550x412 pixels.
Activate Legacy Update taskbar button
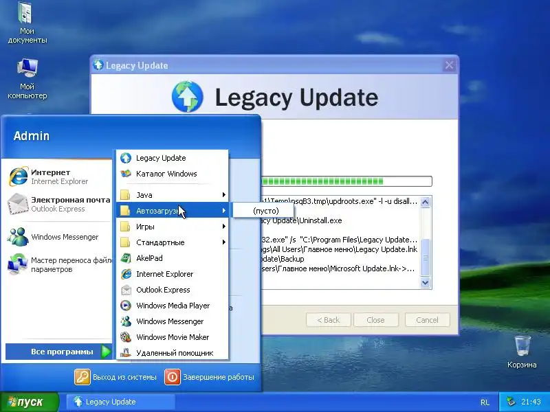121,402
